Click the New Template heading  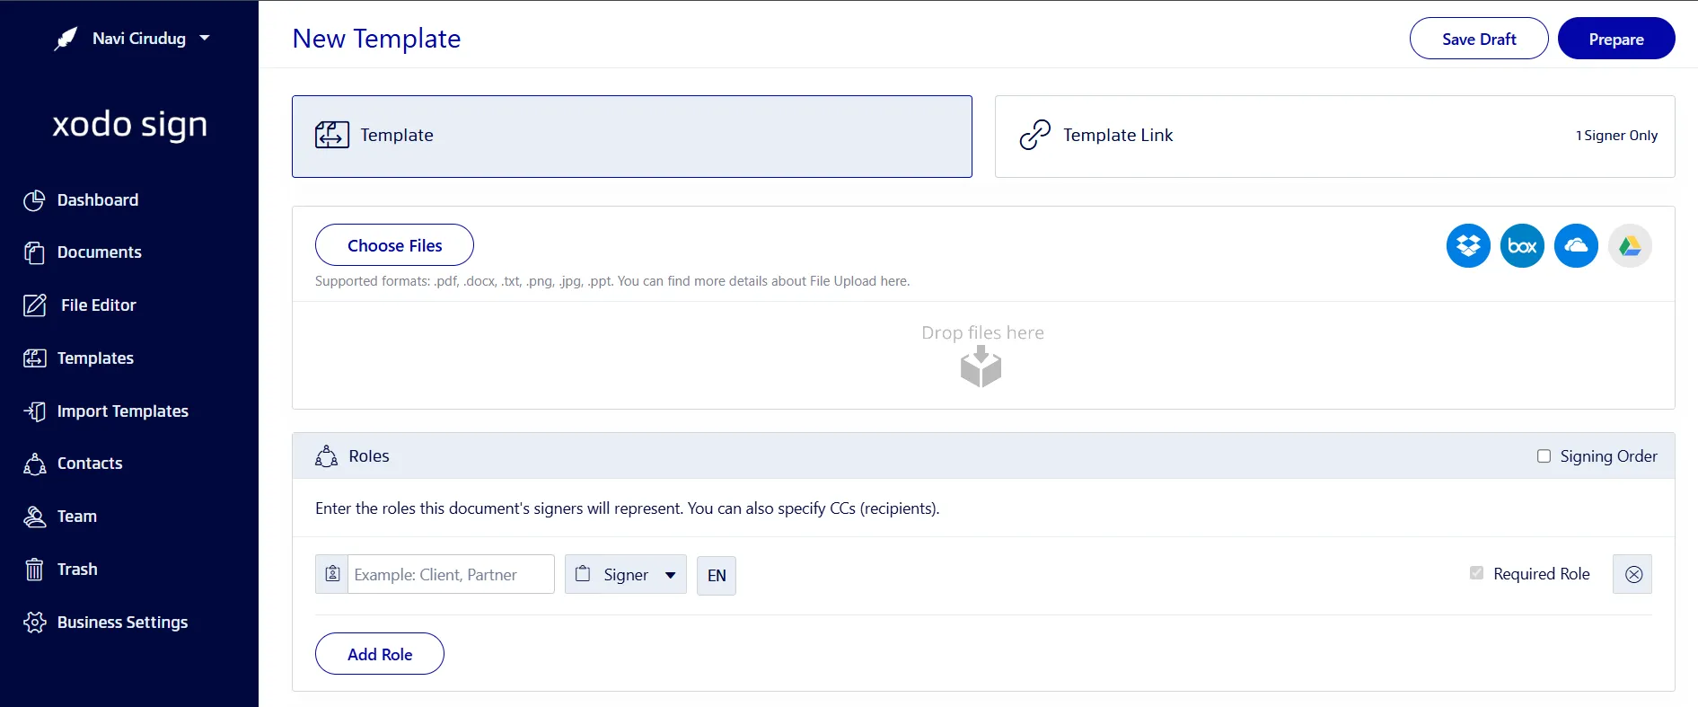376,39
